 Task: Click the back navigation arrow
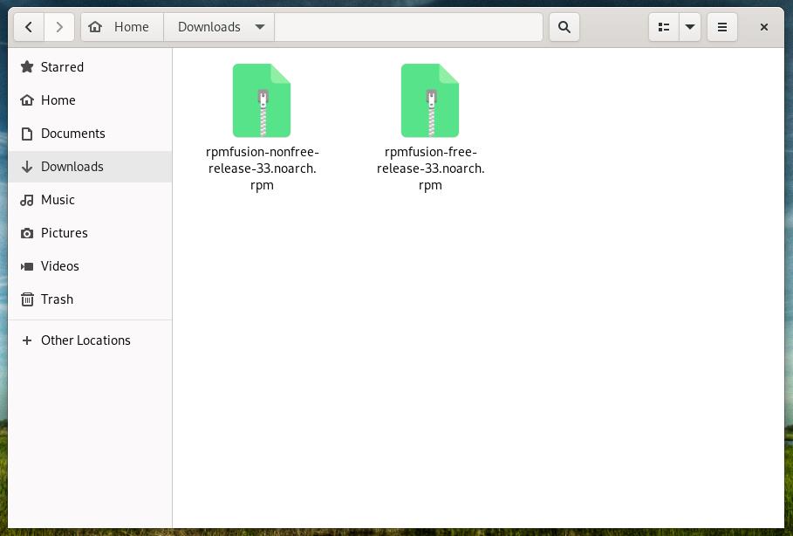click(x=29, y=27)
